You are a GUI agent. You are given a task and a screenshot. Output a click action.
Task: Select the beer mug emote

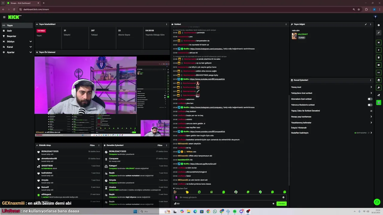(175, 192)
